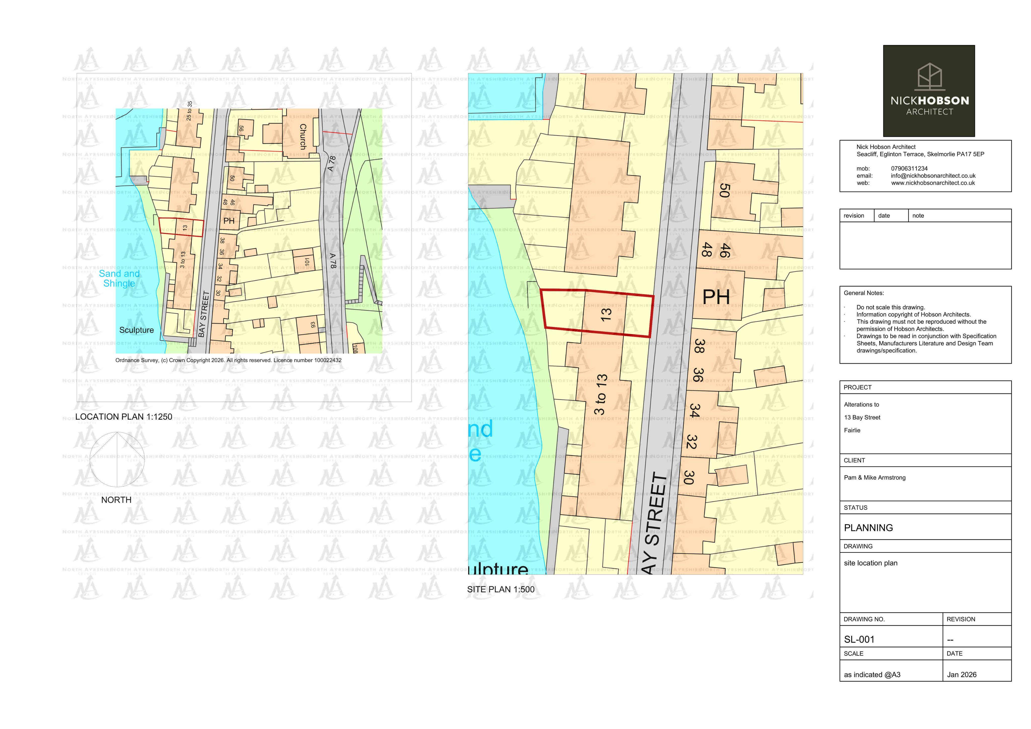The height and width of the screenshot is (729, 1031).
Task: Click the '3 to 13' label on site plan
Action: click(x=600, y=394)
